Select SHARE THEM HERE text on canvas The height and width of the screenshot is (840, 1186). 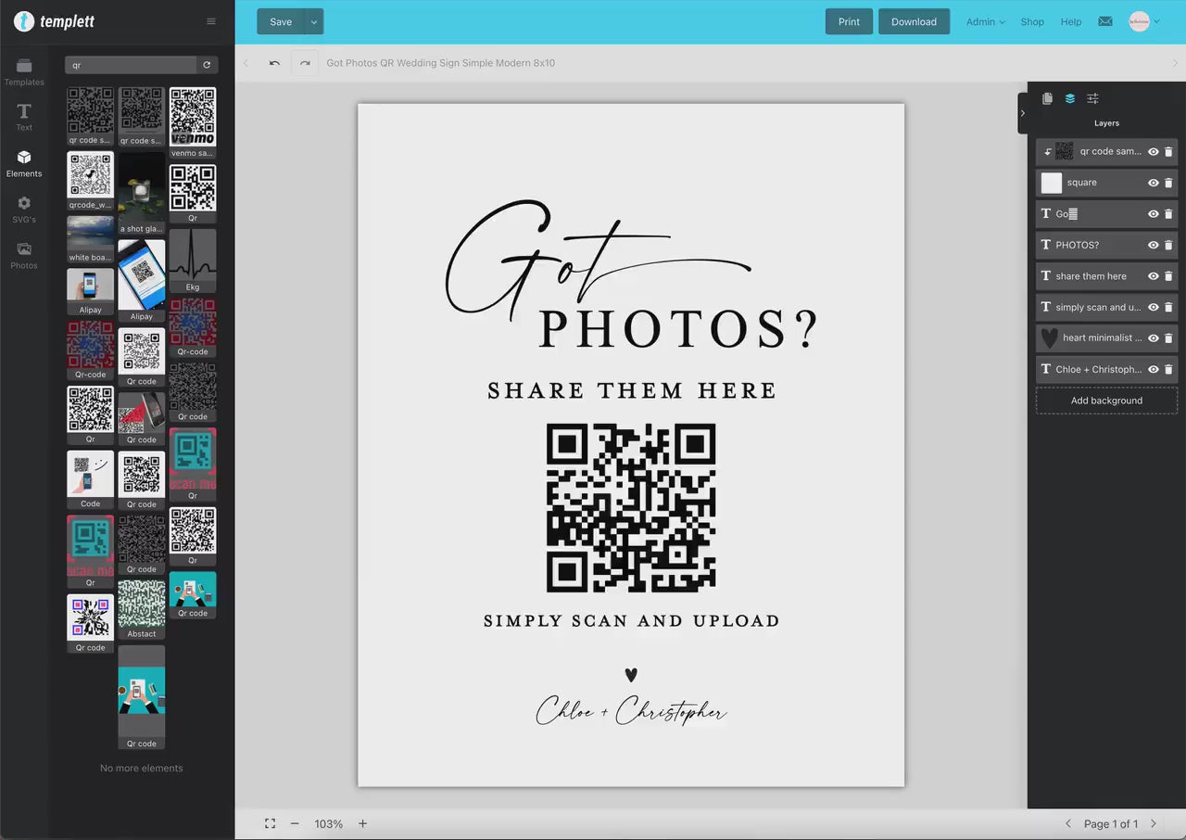[x=632, y=390]
